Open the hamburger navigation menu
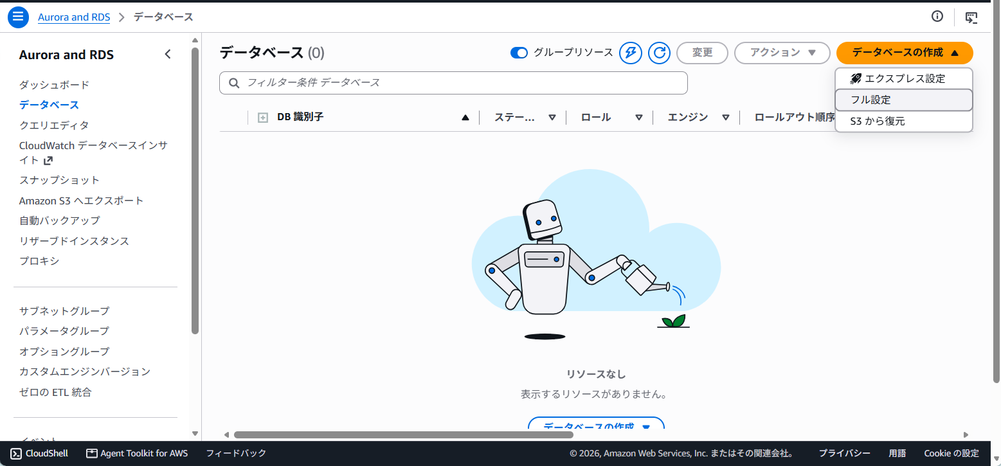Screen dimensions: 1001x466 (18, 17)
